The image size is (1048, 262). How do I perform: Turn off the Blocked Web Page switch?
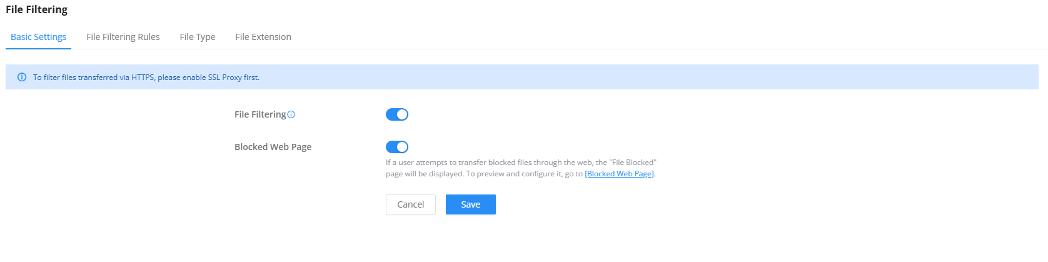[397, 147]
